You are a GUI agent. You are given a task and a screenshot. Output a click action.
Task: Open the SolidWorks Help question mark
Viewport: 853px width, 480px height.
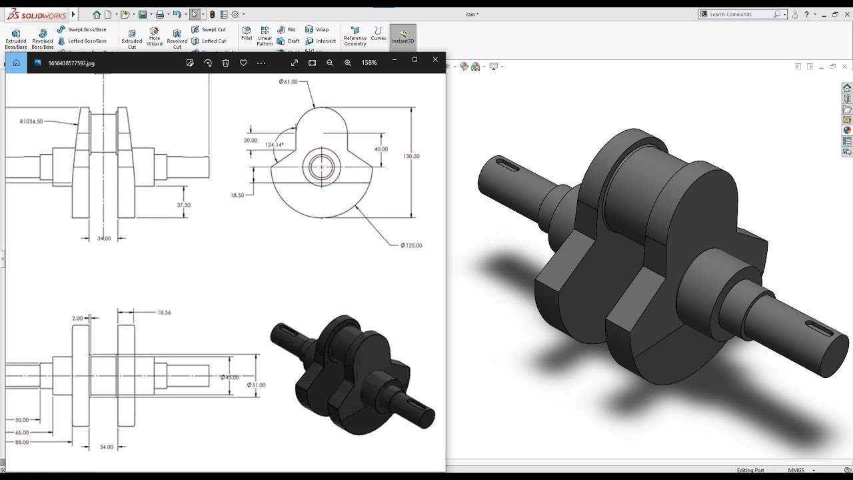(806, 14)
